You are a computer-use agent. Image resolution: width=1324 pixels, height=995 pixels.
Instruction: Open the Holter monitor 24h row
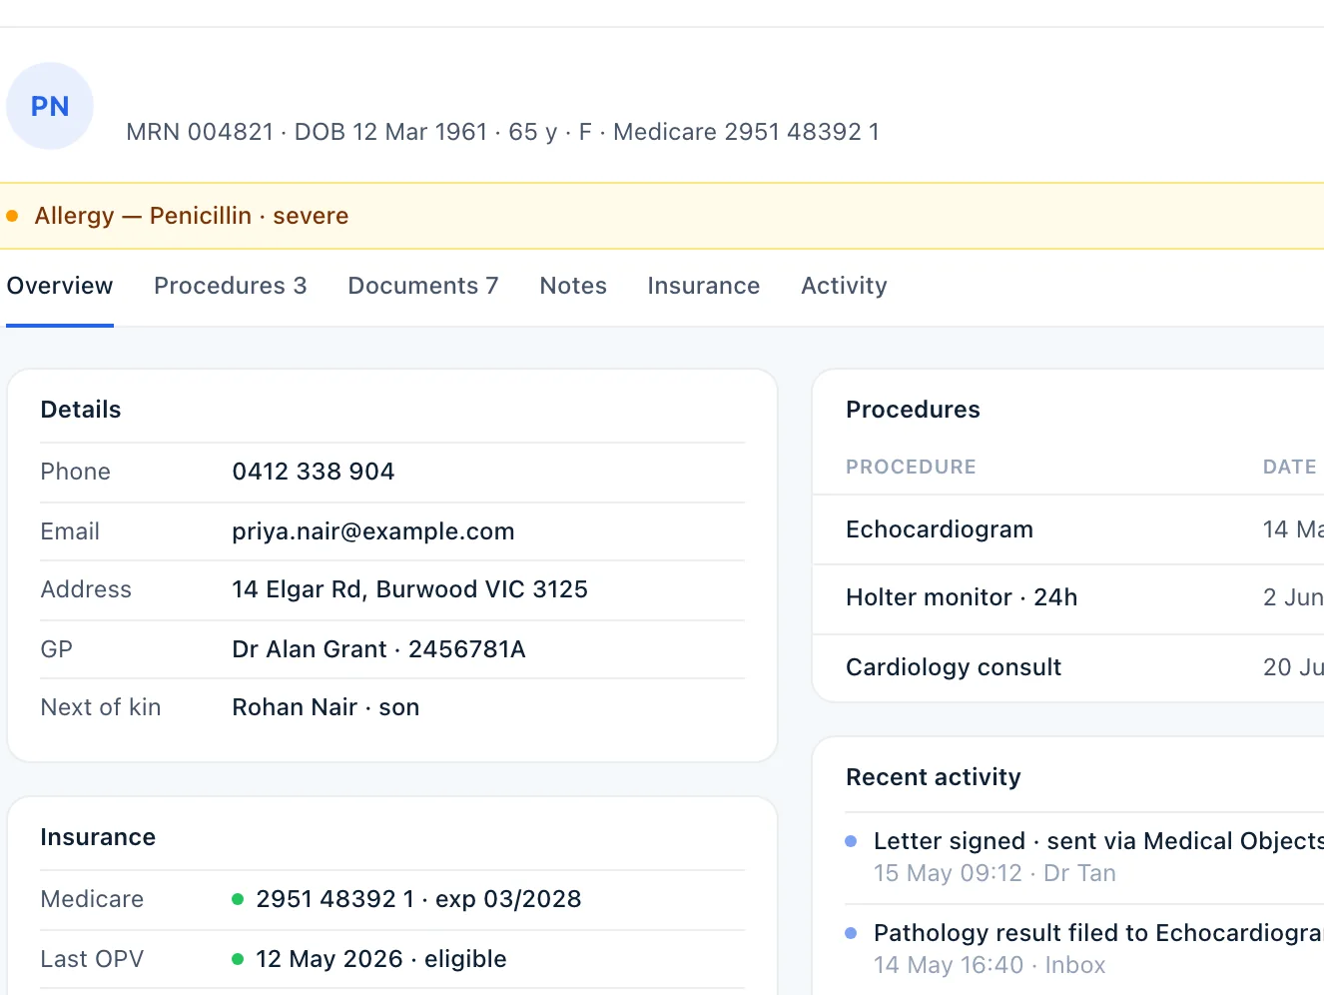[1068, 597]
